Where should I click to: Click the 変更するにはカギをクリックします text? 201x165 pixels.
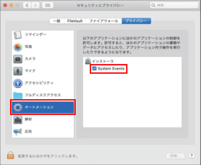48,156
